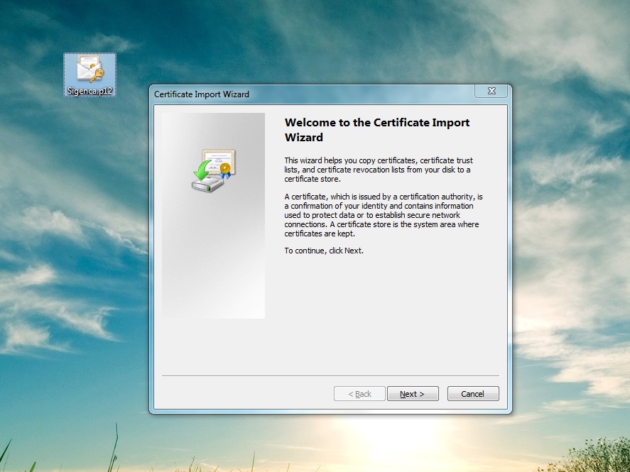Proceed by clicking the Next button

(413, 393)
